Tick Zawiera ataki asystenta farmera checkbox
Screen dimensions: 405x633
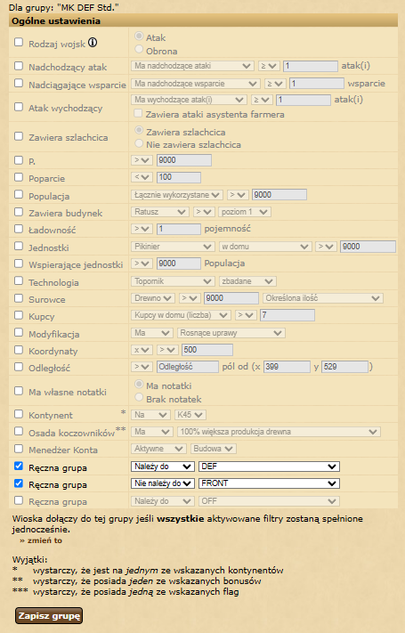click(138, 113)
